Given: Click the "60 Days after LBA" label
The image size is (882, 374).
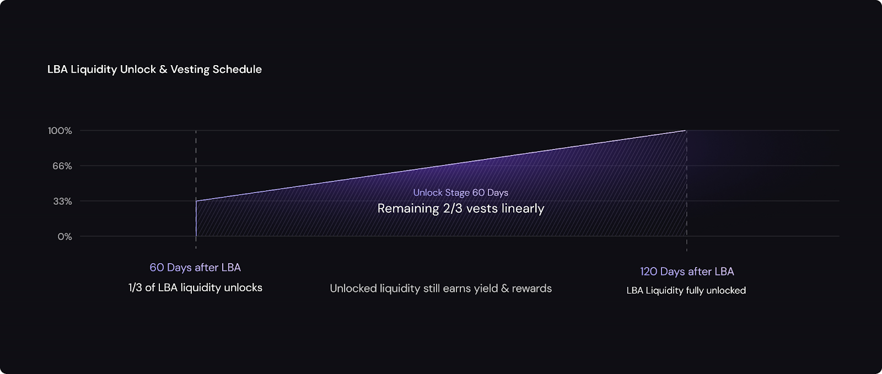Looking at the screenshot, I should tap(195, 268).
